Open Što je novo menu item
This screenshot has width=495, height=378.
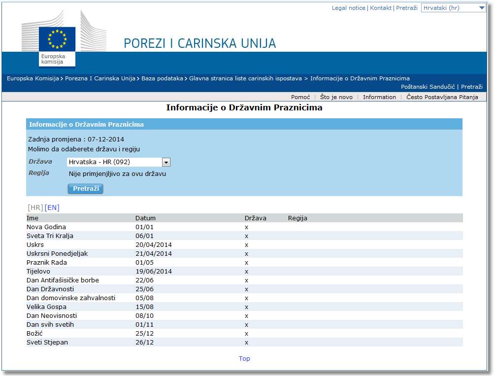336,97
